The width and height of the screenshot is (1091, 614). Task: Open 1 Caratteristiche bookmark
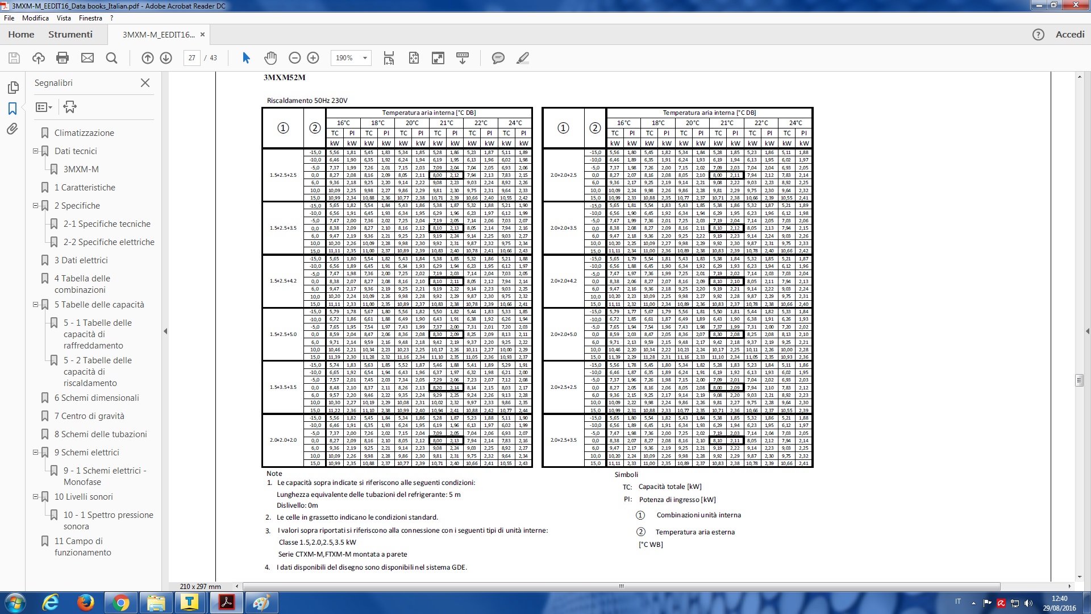[85, 188]
